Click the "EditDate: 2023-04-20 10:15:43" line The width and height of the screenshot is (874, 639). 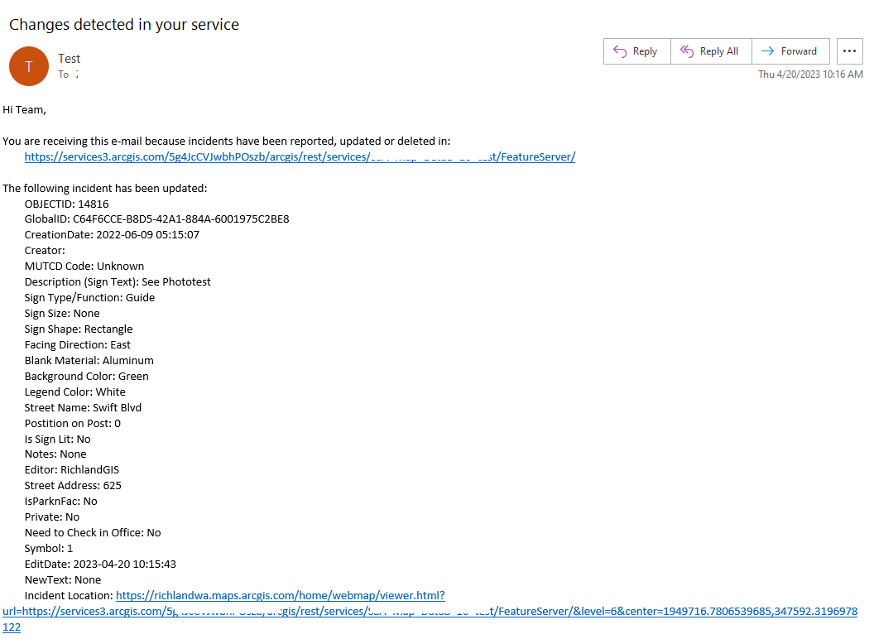[100, 565]
